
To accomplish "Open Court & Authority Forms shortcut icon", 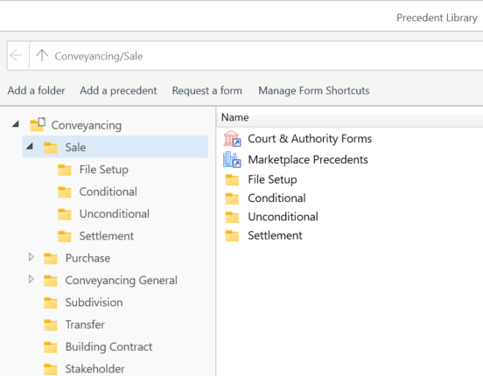I will click(x=232, y=139).
